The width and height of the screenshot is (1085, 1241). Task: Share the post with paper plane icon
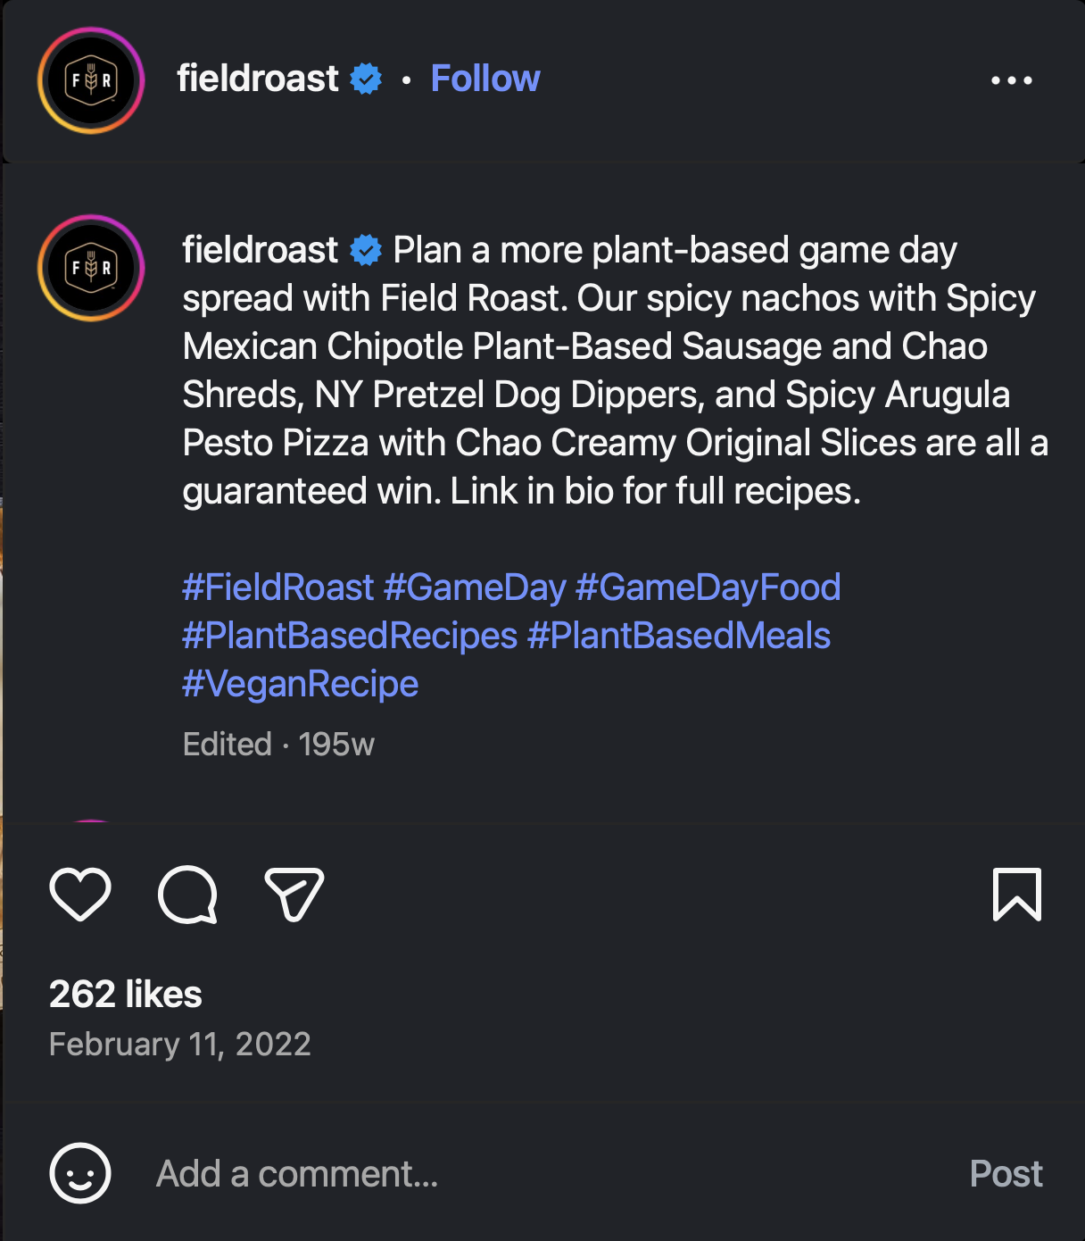294,894
